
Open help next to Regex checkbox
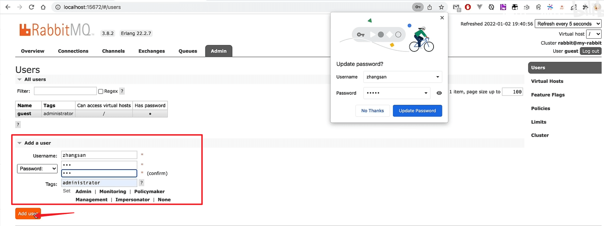(122, 91)
